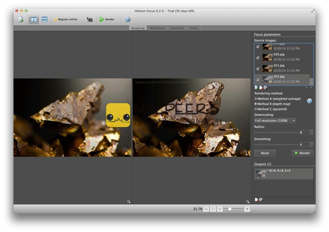Select Method A (weighted average)
The width and height of the screenshot is (329, 232).
click(256, 99)
